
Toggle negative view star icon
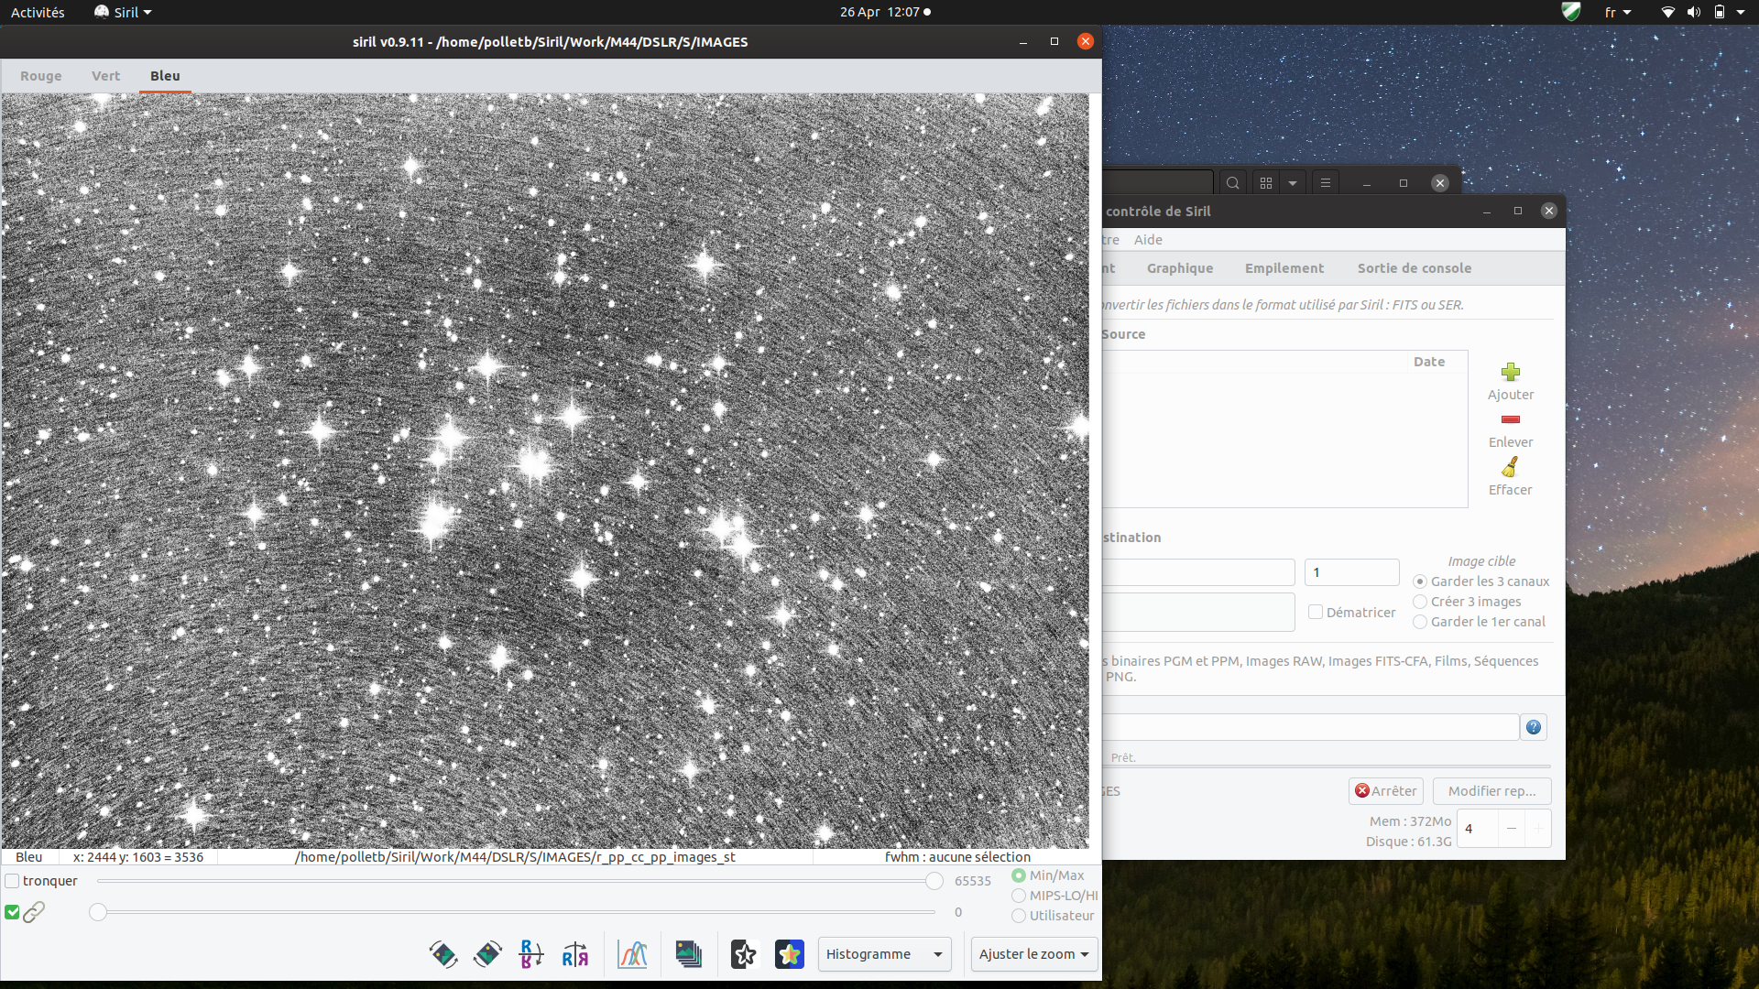744,954
